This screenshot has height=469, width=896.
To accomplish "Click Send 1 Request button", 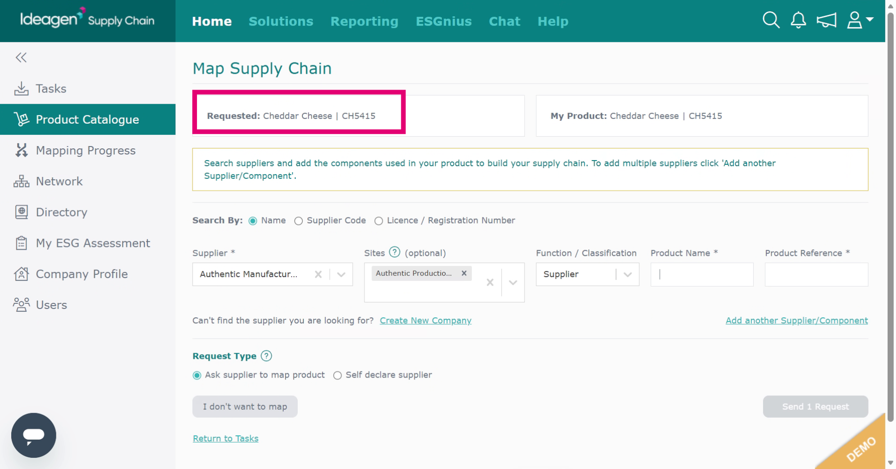I will pos(815,406).
